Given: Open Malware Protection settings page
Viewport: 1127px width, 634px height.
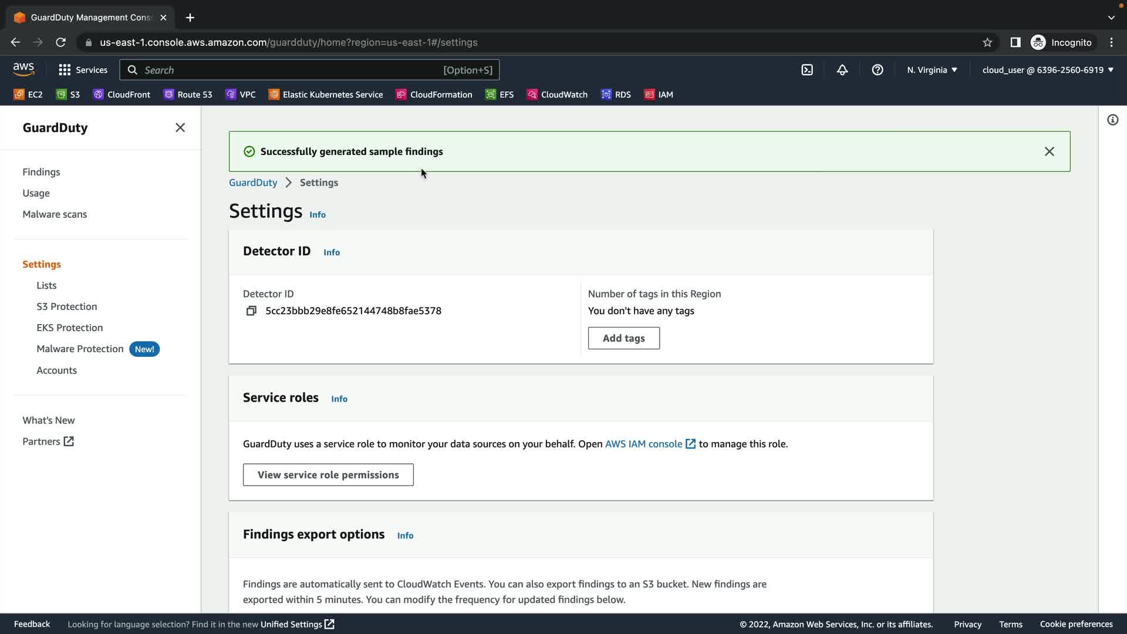Looking at the screenshot, I should coord(80,349).
